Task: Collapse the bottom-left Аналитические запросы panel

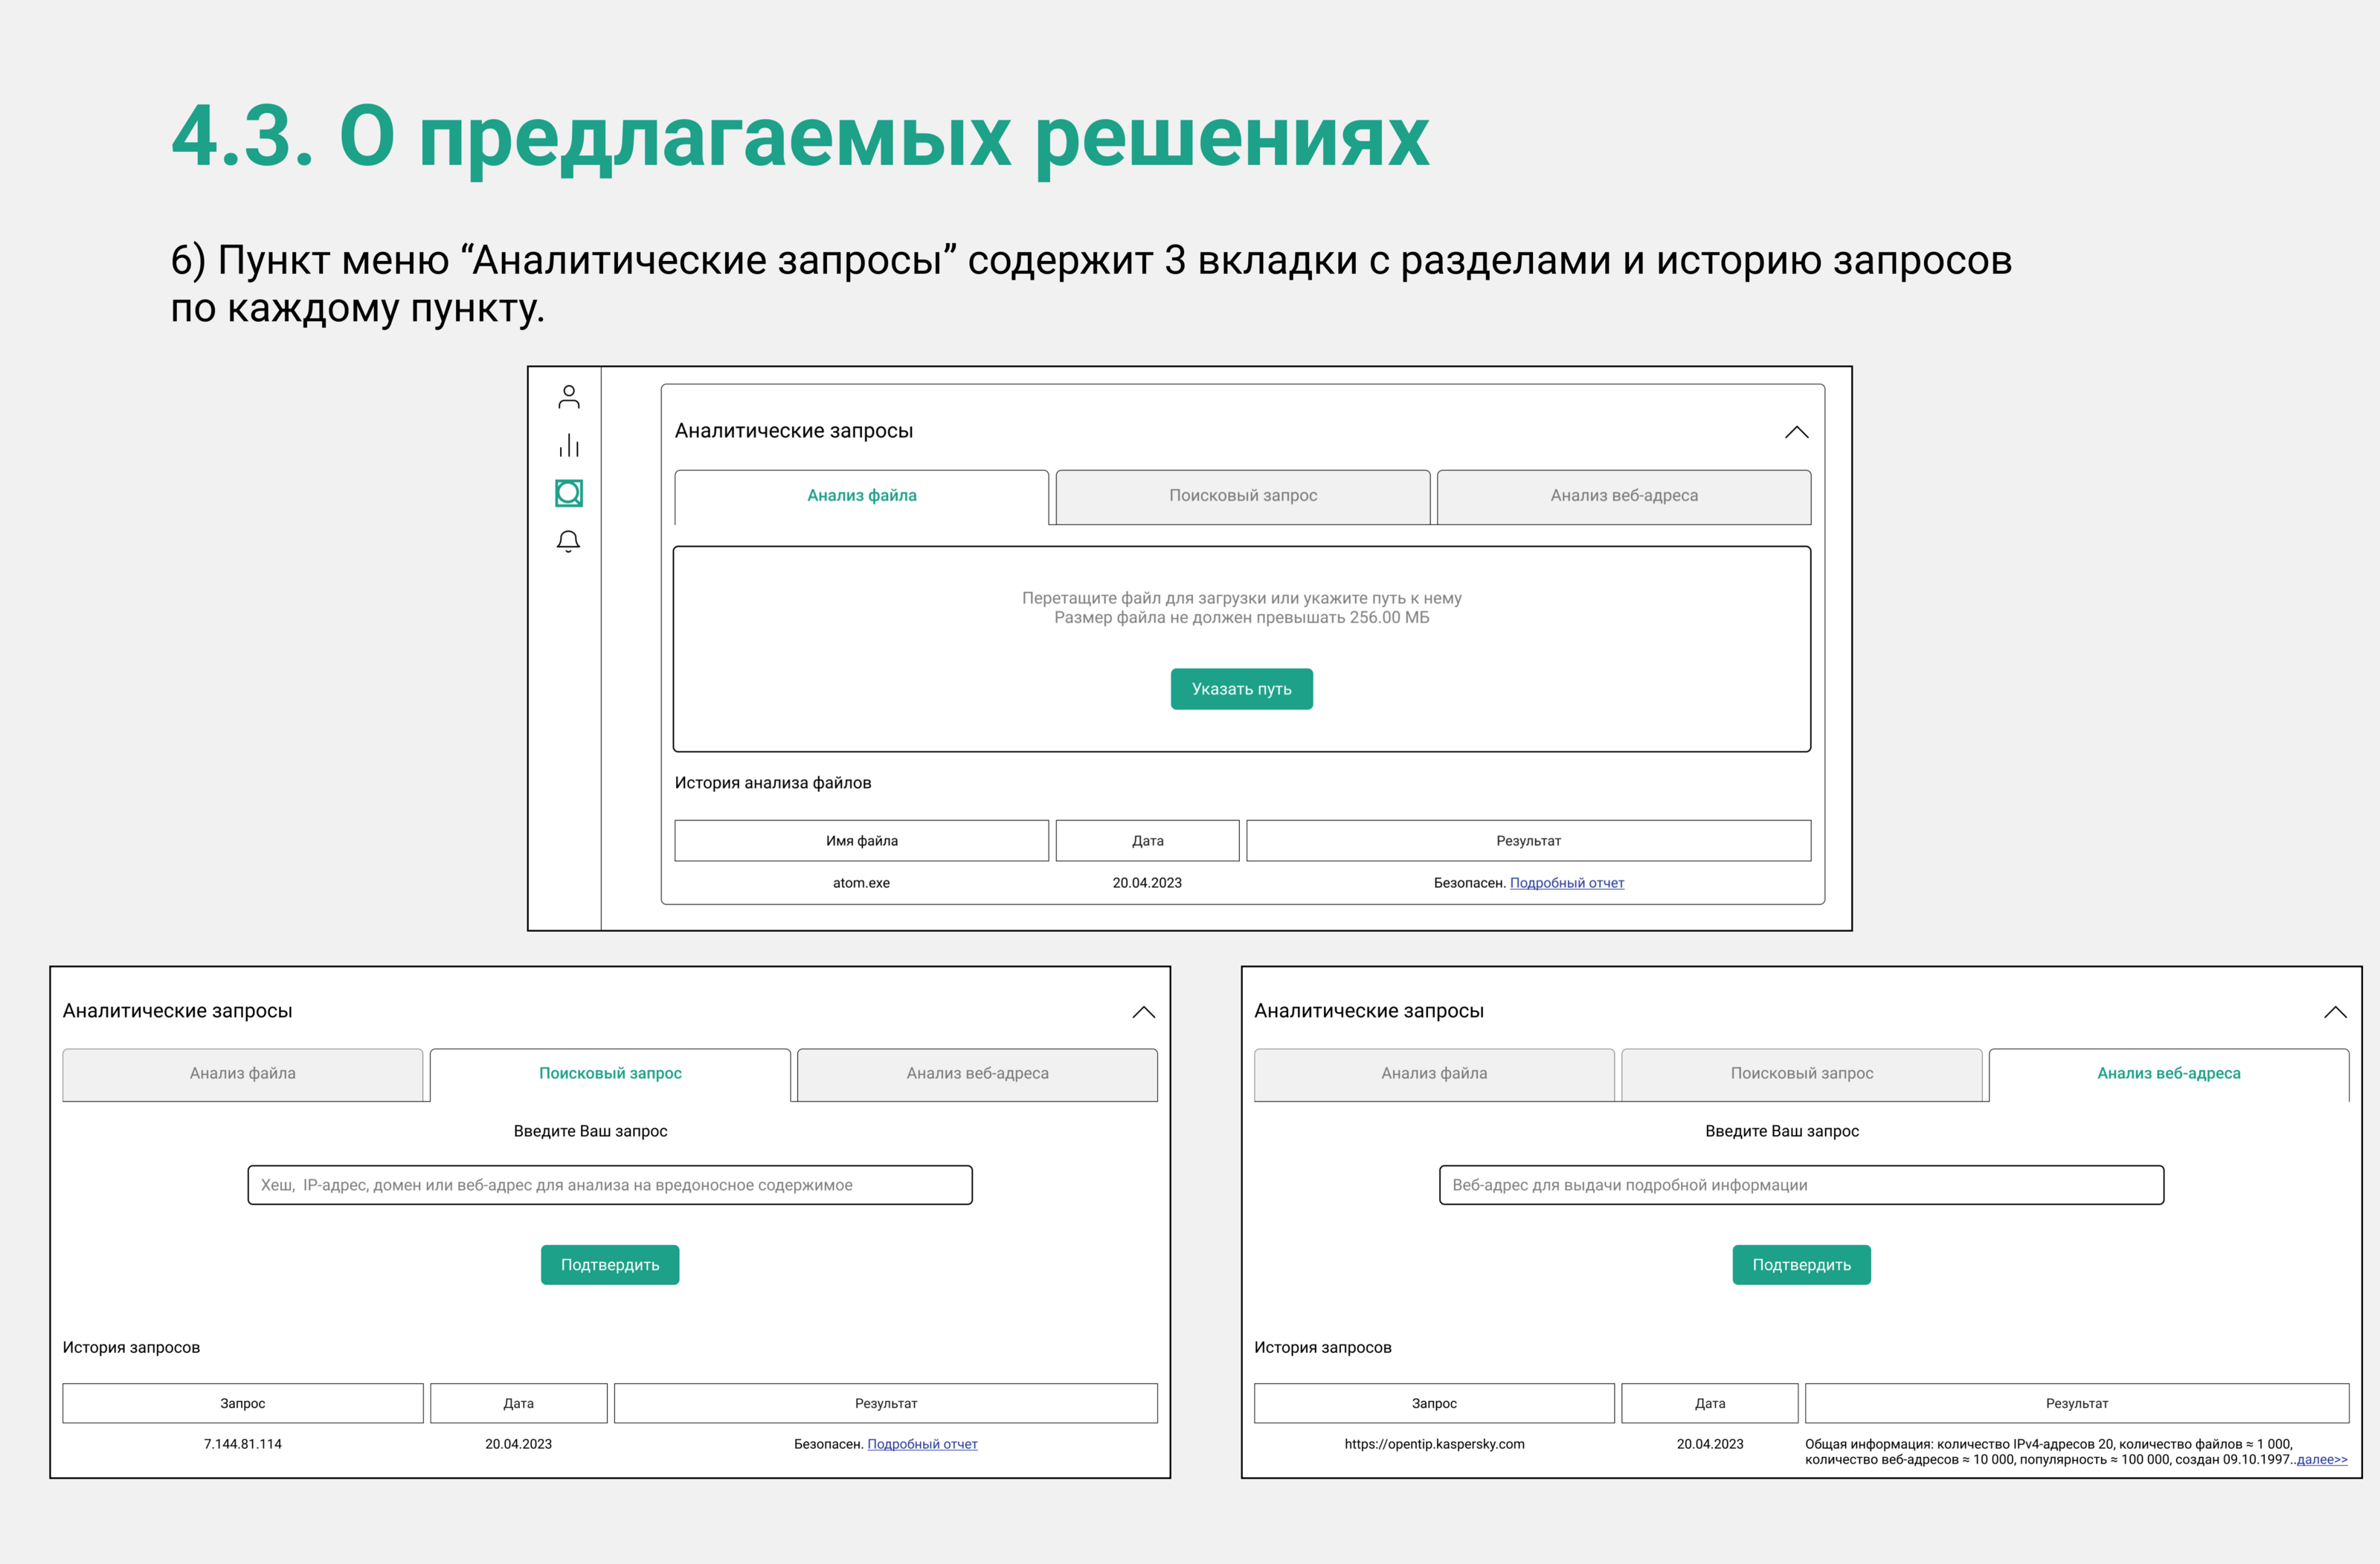Action: (1143, 1012)
